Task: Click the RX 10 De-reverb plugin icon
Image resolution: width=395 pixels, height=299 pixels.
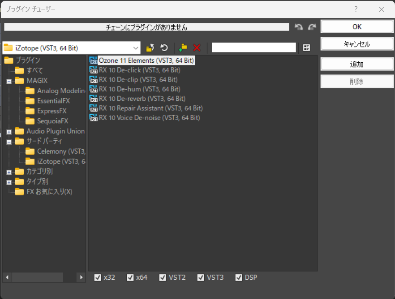Action: coord(93,99)
